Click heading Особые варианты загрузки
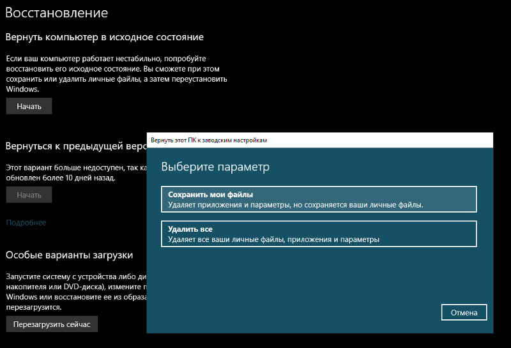This screenshot has width=511, height=348. click(x=70, y=255)
